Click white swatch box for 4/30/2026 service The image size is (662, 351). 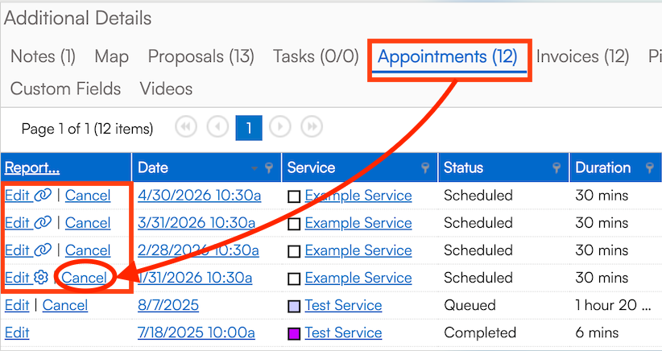[x=294, y=196]
